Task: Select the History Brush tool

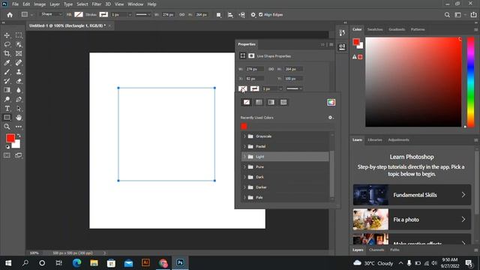Action: 7,81
